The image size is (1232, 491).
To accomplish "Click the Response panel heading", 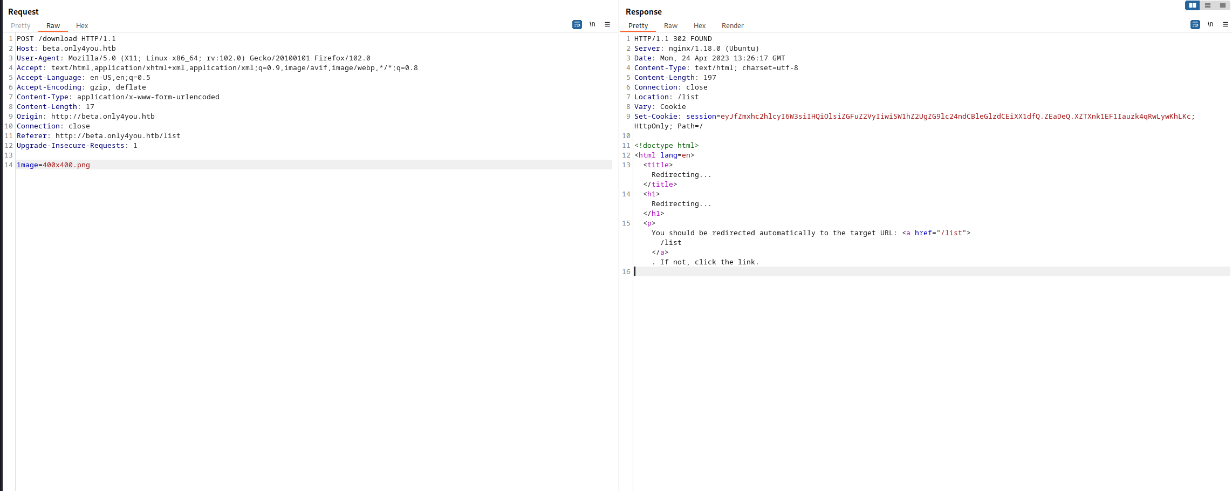I will coord(644,12).
